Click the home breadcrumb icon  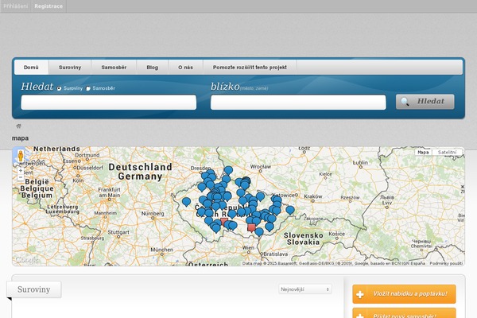(18, 126)
